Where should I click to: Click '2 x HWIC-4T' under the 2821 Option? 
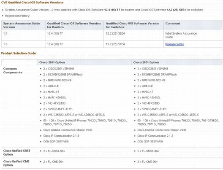(x=145, y=92)
